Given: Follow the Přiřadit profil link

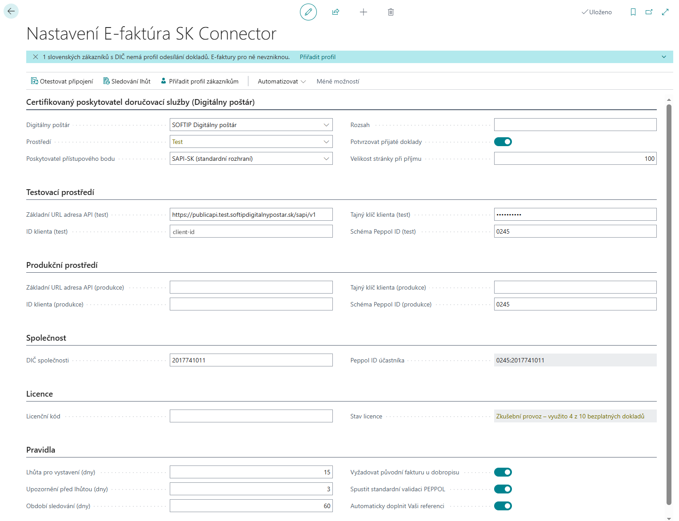Looking at the screenshot, I should point(318,57).
